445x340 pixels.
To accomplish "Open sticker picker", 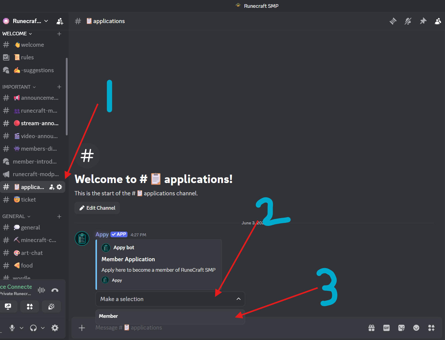I will point(401,328).
